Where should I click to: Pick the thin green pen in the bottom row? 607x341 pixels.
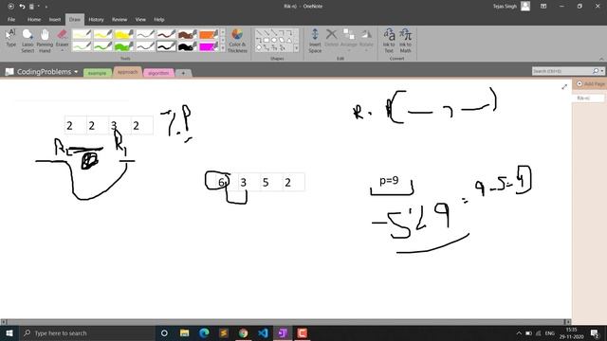[82, 46]
